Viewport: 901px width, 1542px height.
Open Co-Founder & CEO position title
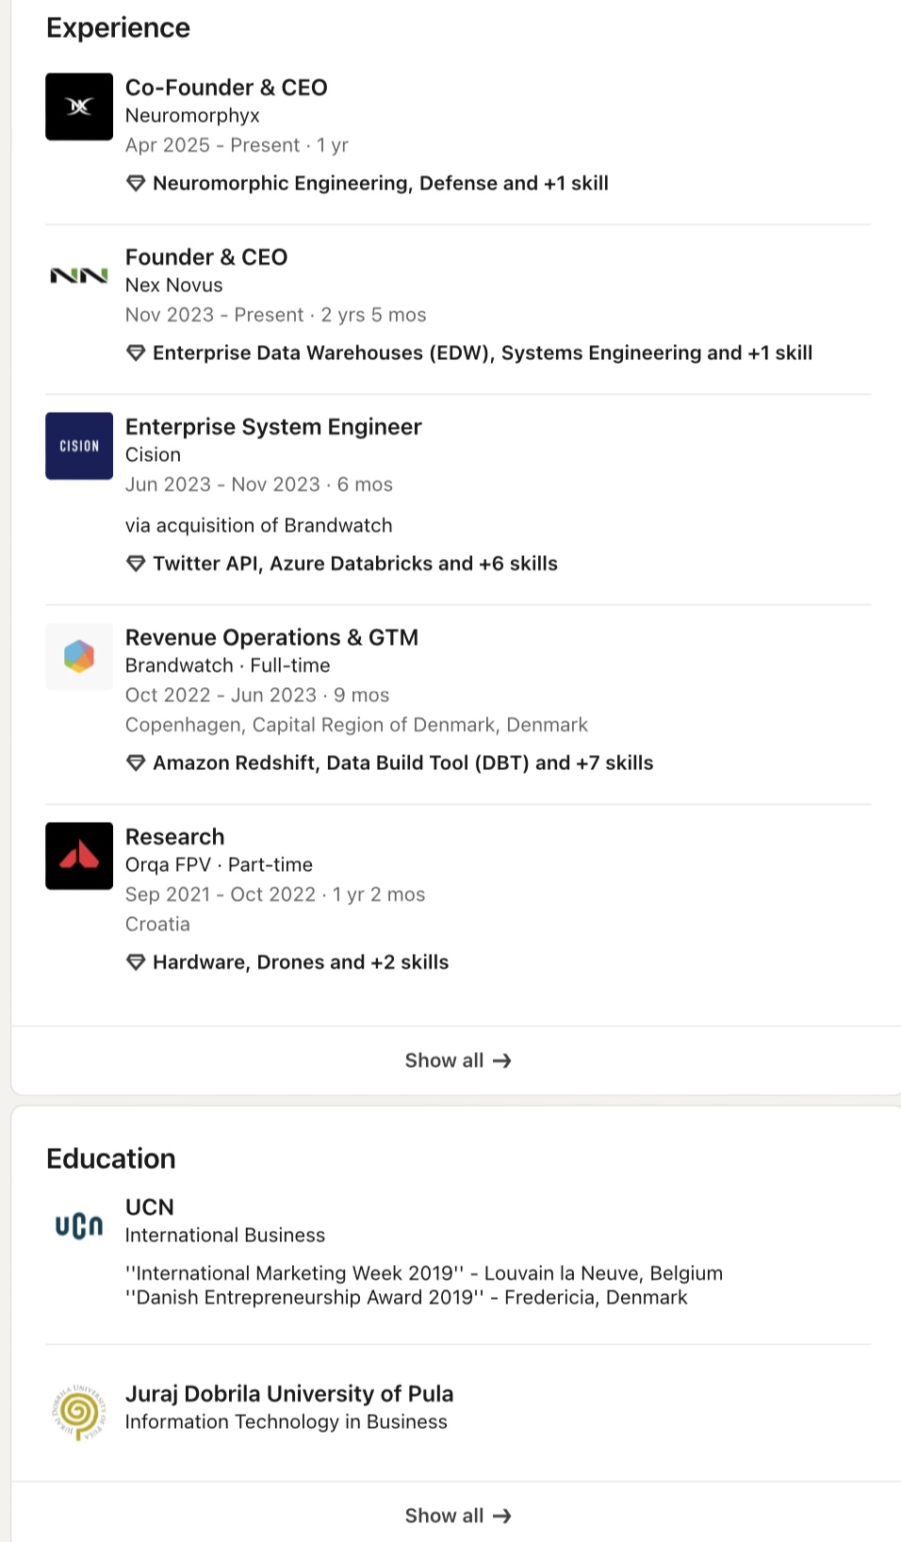point(226,88)
